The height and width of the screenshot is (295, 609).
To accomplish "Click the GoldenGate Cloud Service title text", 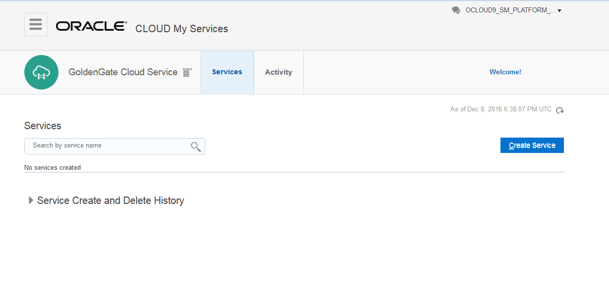I will [x=123, y=72].
